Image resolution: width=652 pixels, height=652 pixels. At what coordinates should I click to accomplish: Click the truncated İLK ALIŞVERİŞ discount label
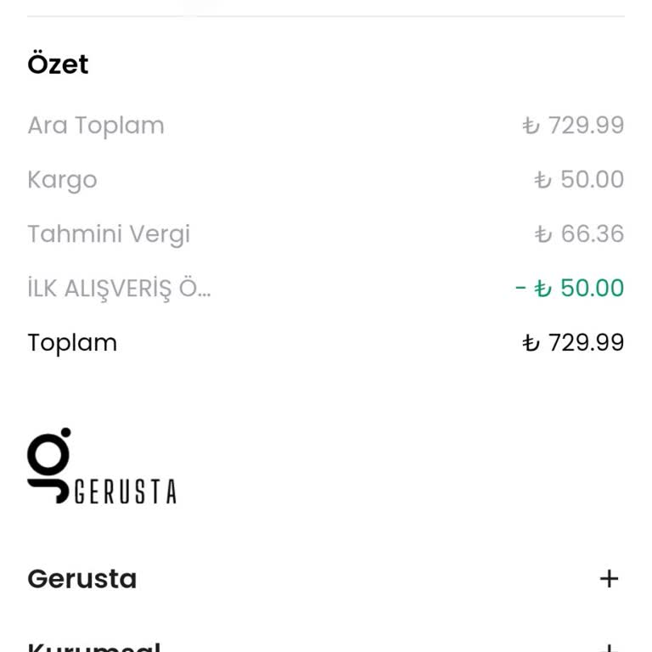click(119, 289)
